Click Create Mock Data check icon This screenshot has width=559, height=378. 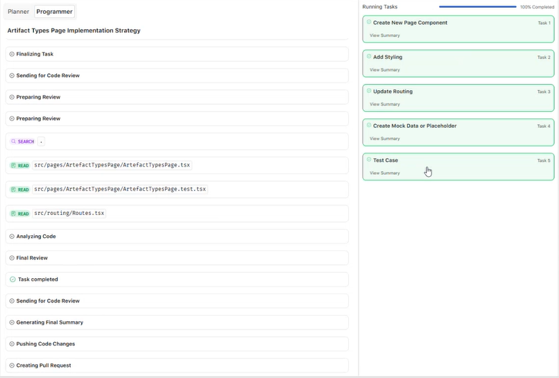pos(369,125)
